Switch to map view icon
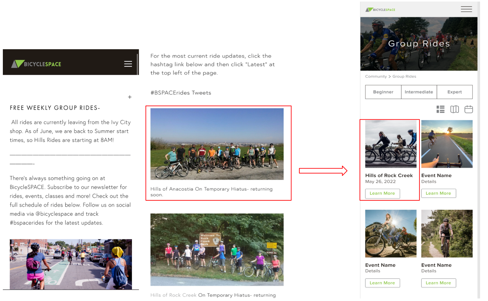The width and height of the screenshot is (488, 301). [454, 109]
